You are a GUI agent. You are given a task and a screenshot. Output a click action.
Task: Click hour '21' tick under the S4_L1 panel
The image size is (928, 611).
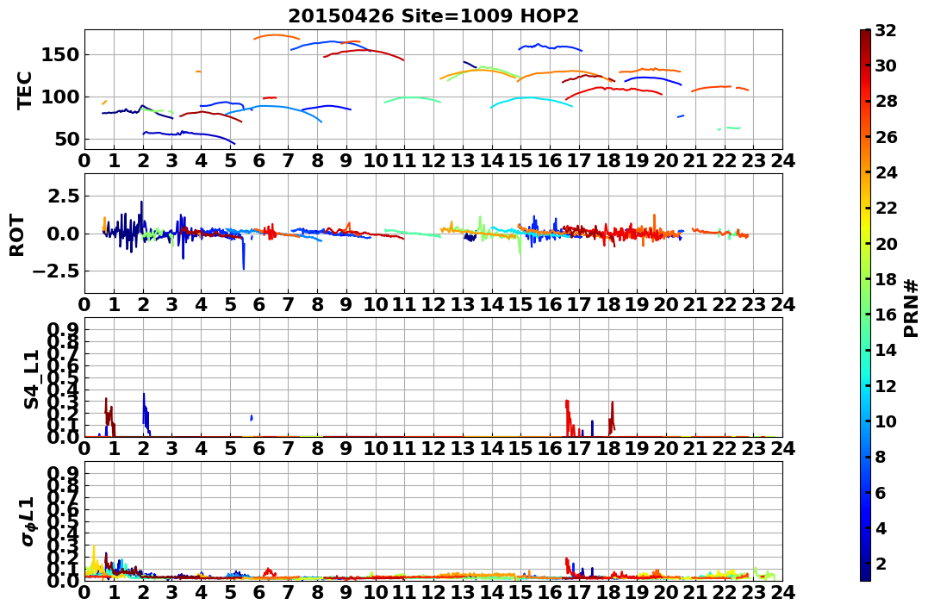[x=694, y=448]
